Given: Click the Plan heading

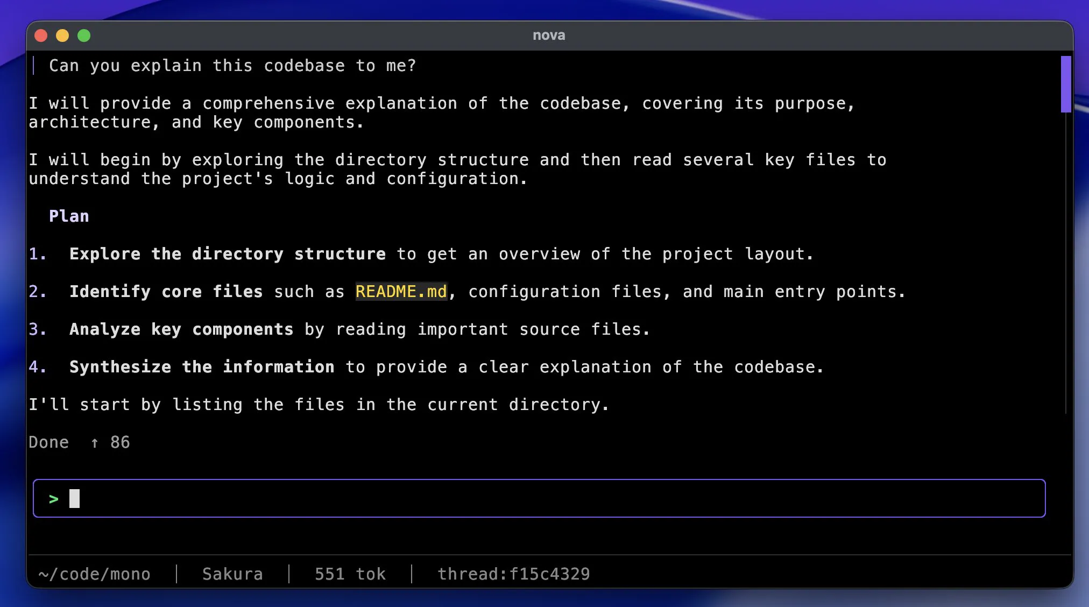Looking at the screenshot, I should (x=69, y=216).
